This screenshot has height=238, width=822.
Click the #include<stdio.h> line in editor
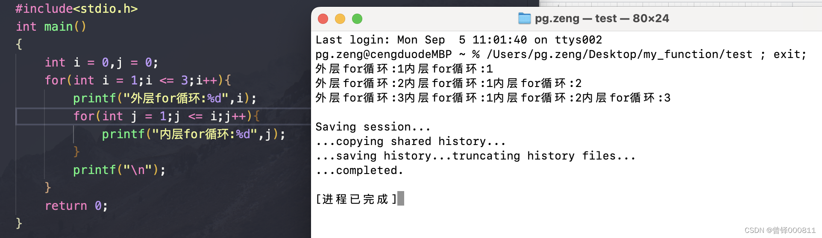pyautogui.click(x=76, y=9)
